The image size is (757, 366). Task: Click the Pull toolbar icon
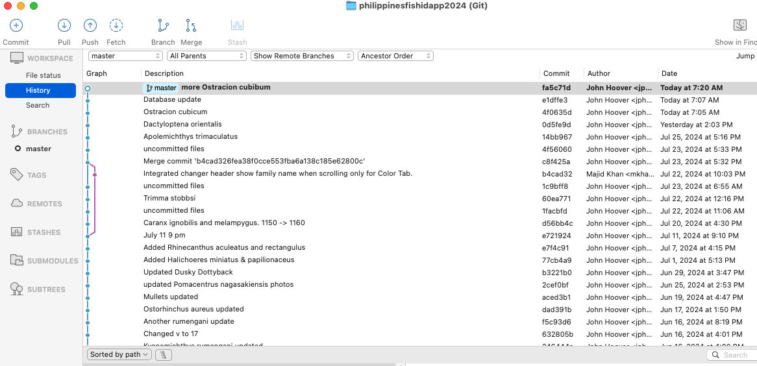point(64,25)
